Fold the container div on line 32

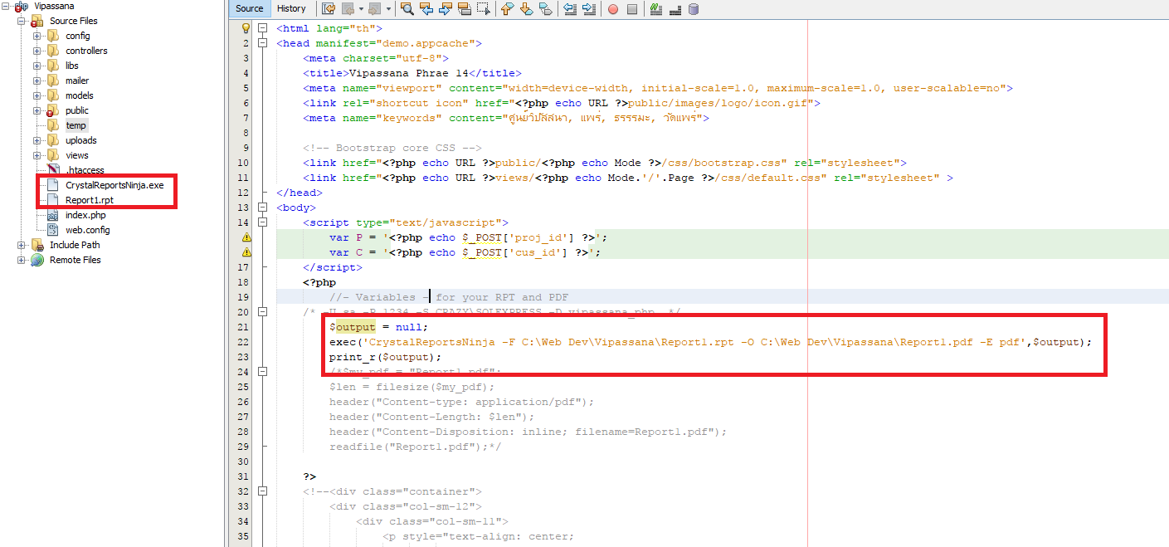pos(263,491)
